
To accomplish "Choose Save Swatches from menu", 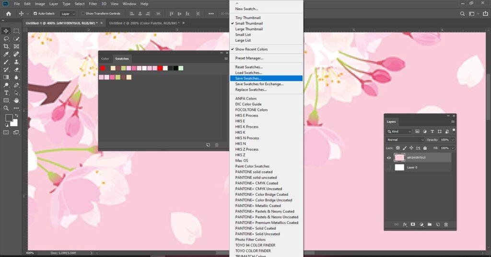I will pyautogui.click(x=266, y=78).
